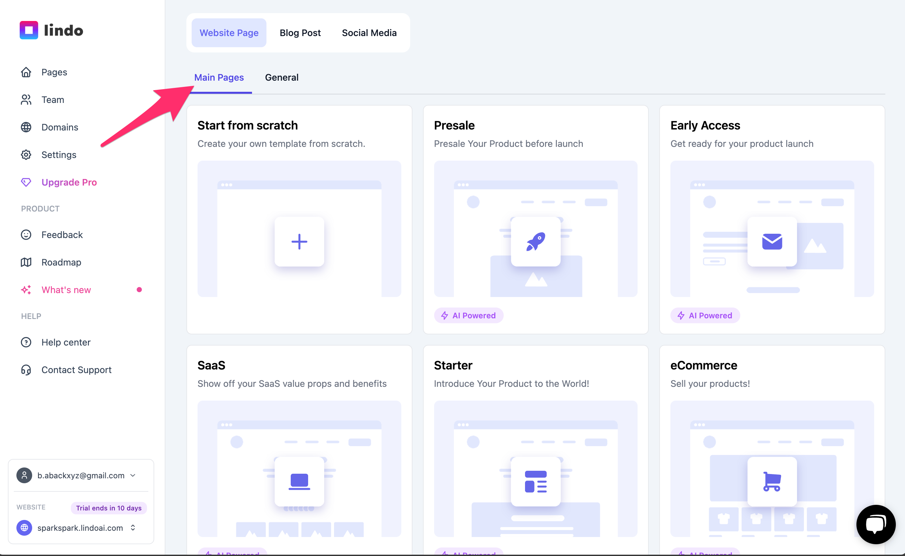Click the laptop icon on SaaS card

[299, 481]
